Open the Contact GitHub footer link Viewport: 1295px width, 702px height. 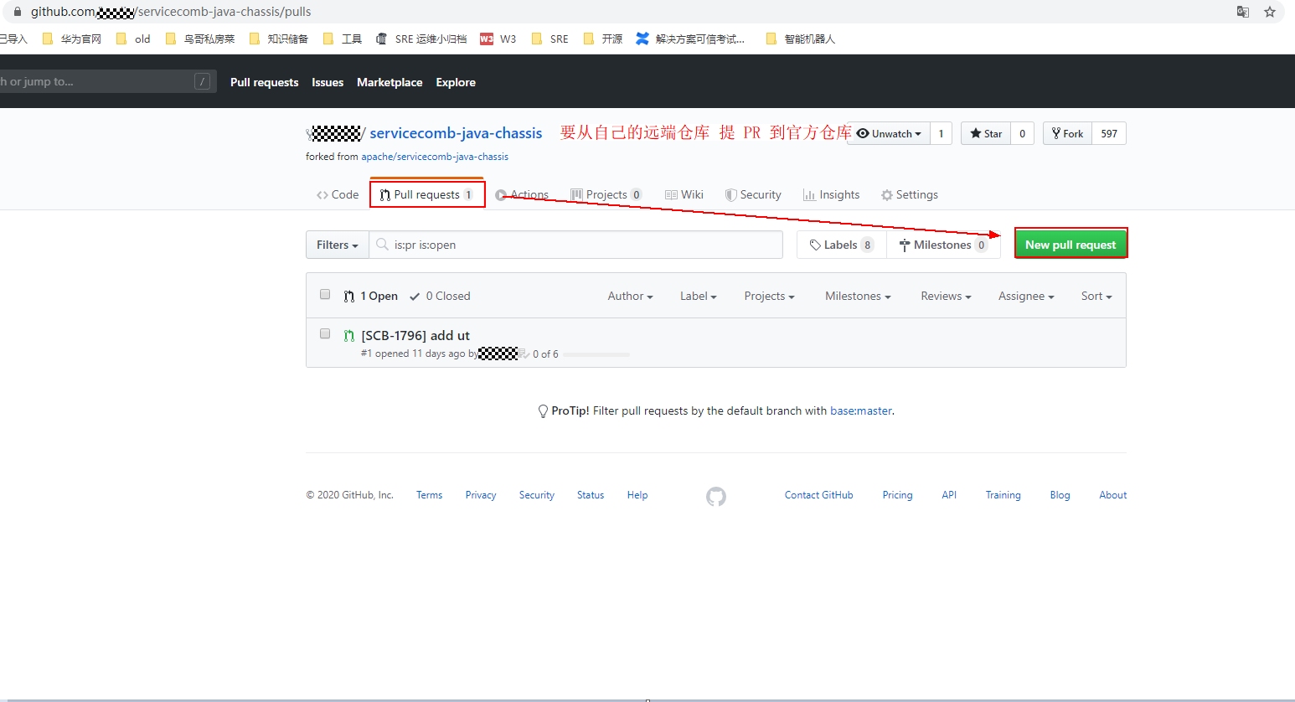point(819,495)
